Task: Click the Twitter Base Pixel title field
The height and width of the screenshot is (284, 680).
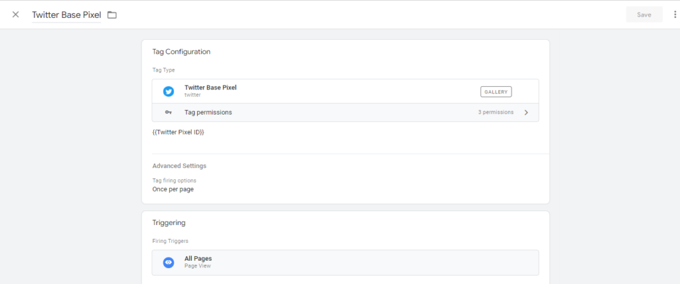Action: pyautogui.click(x=66, y=15)
